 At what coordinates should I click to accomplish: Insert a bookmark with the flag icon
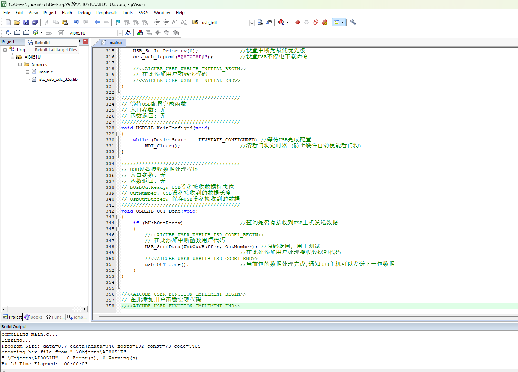(x=118, y=22)
